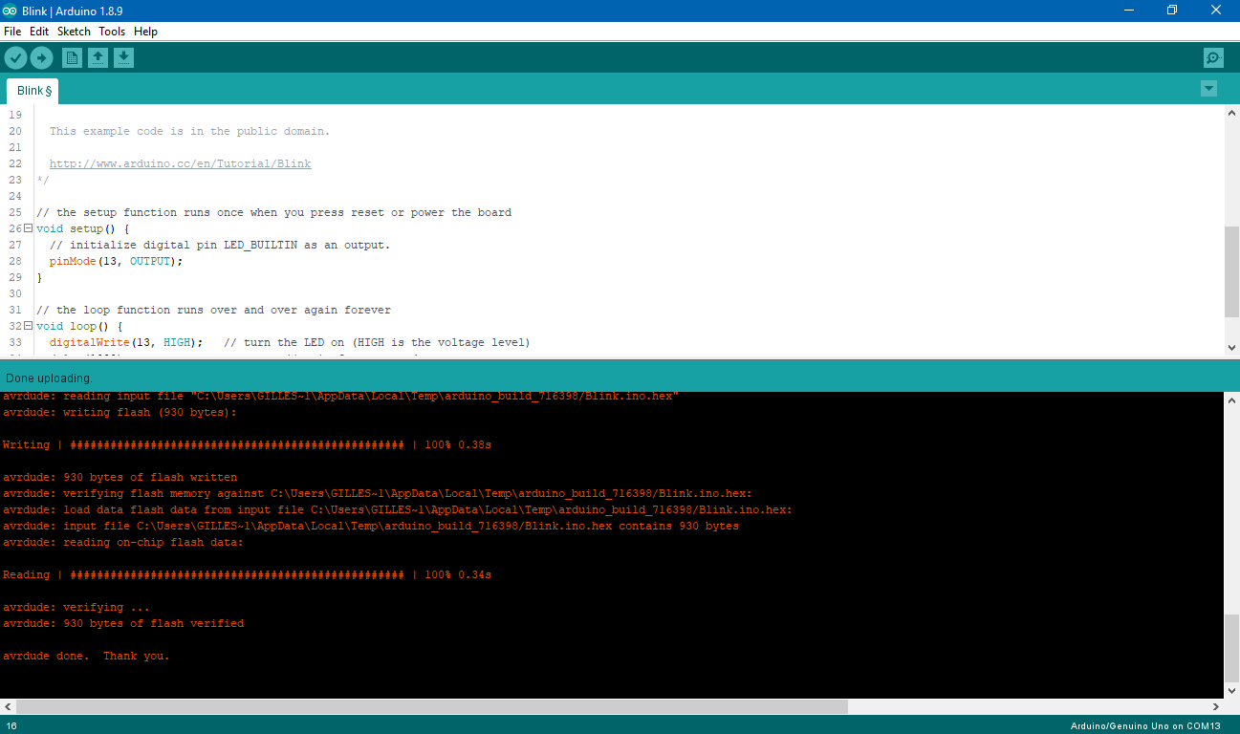Click 'avrdude: verifying ...' console line
This screenshot has height=734, width=1240.
76,607
